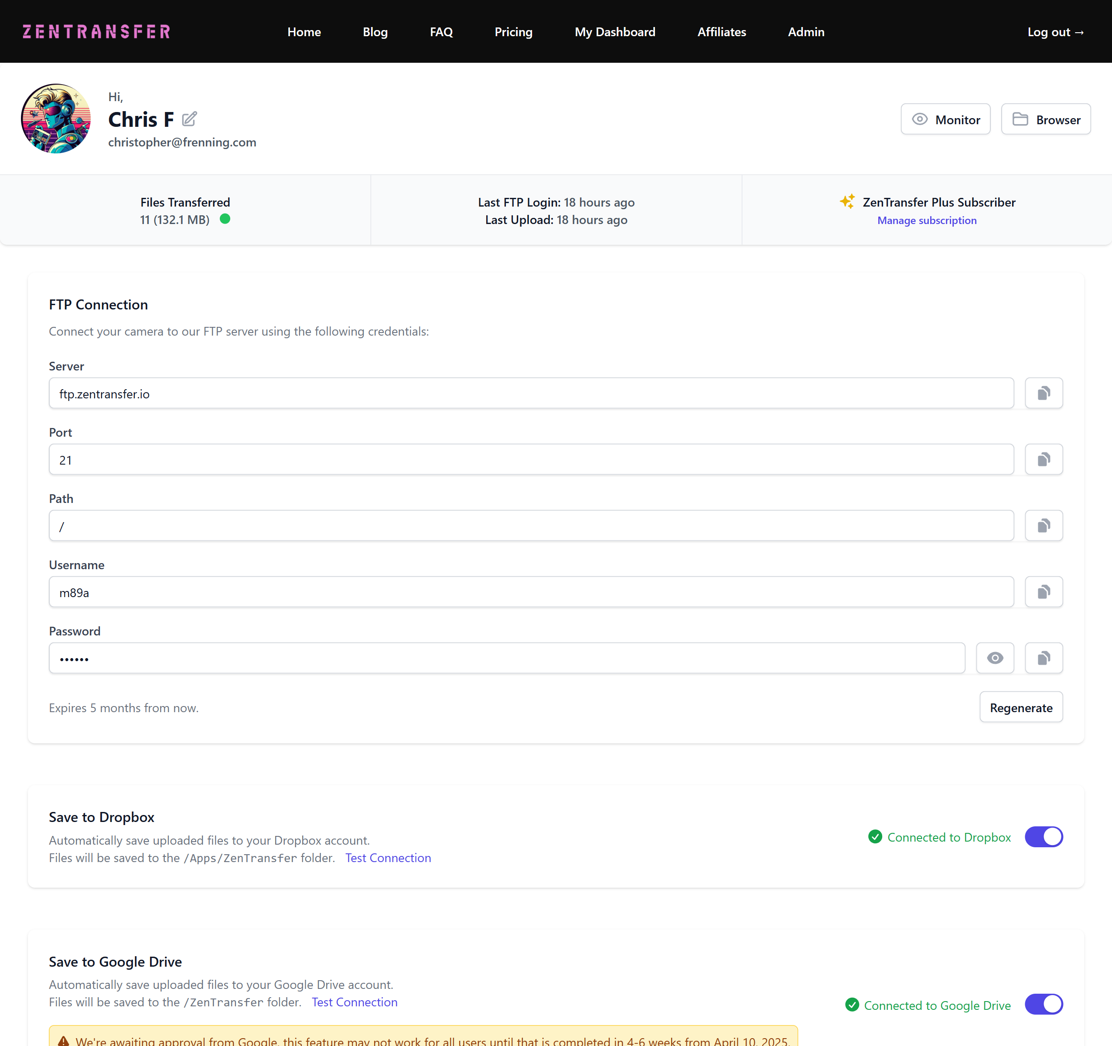The height and width of the screenshot is (1046, 1112).
Task: Copy the Server address to clipboard
Action: click(1043, 393)
